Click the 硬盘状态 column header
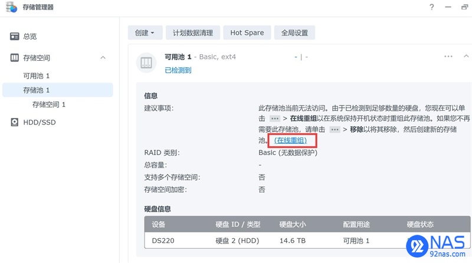 point(420,224)
